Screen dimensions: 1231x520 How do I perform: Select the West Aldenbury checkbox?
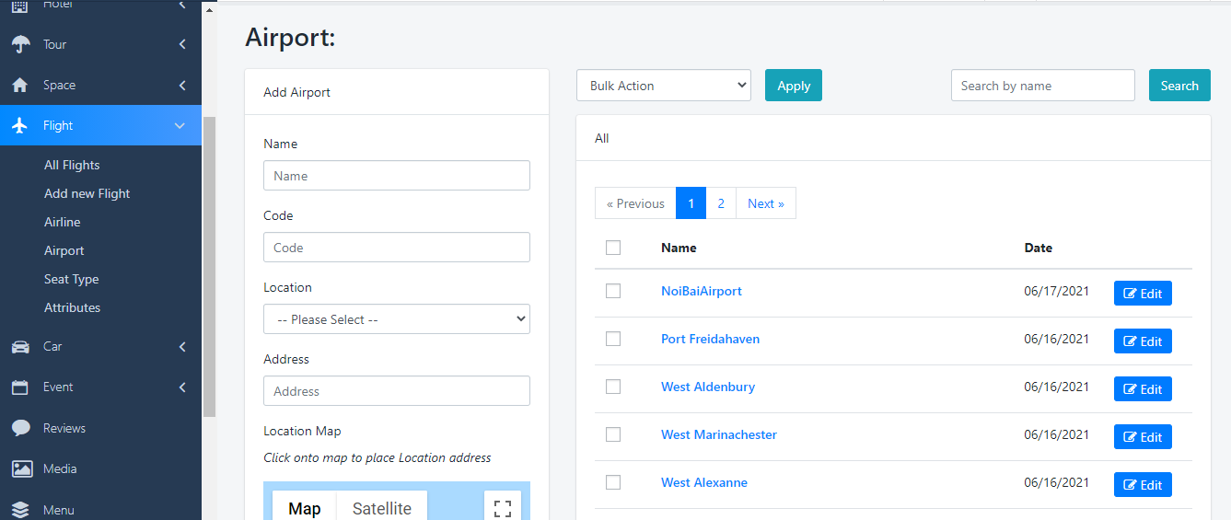pyautogui.click(x=613, y=387)
